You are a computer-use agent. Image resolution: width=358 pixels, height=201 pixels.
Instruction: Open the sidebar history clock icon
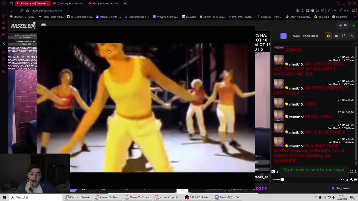(4, 59)
